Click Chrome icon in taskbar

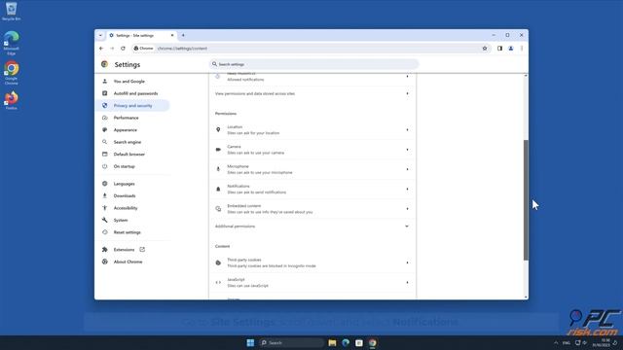(x=373, y=343)
